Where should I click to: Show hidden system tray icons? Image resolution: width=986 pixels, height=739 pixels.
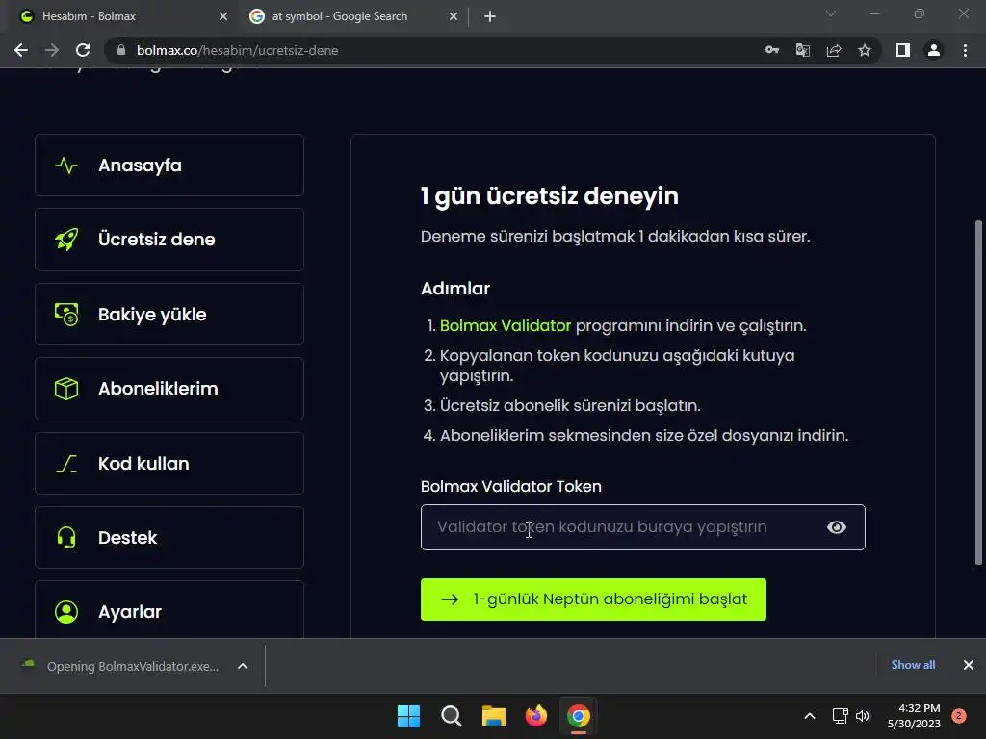[x=810, y=716]
